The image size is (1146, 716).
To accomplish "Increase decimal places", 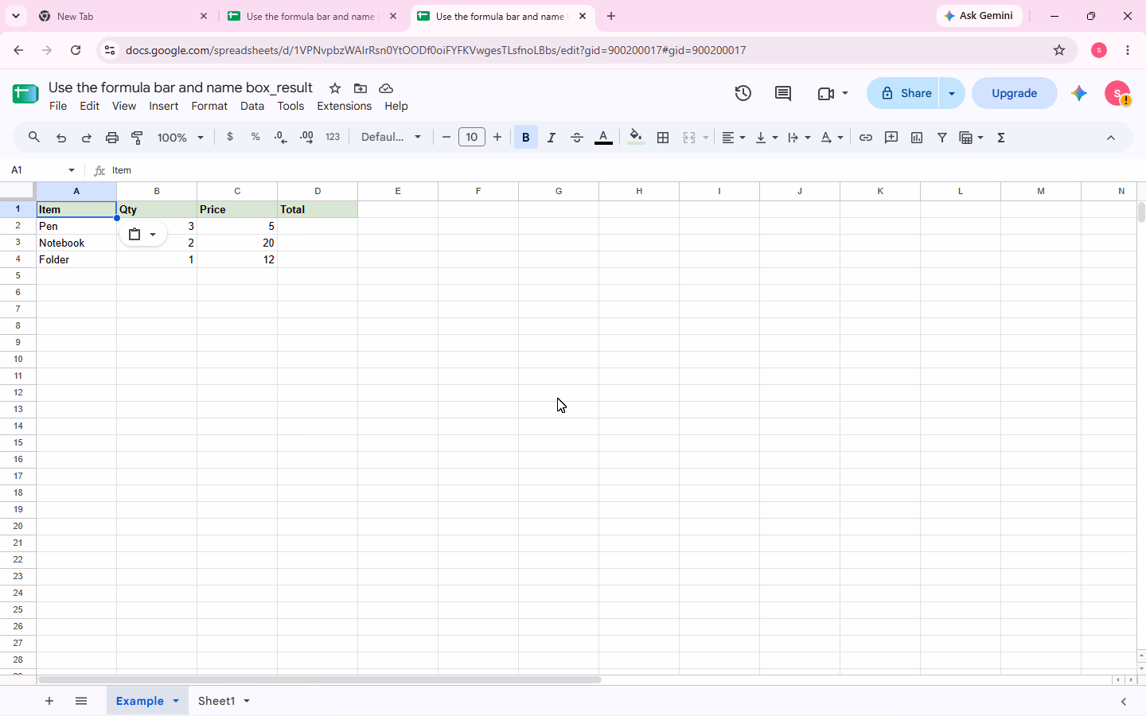I will (306, 138).
